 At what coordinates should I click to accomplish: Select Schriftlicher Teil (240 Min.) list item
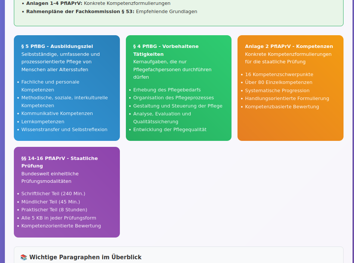[53, 194]
